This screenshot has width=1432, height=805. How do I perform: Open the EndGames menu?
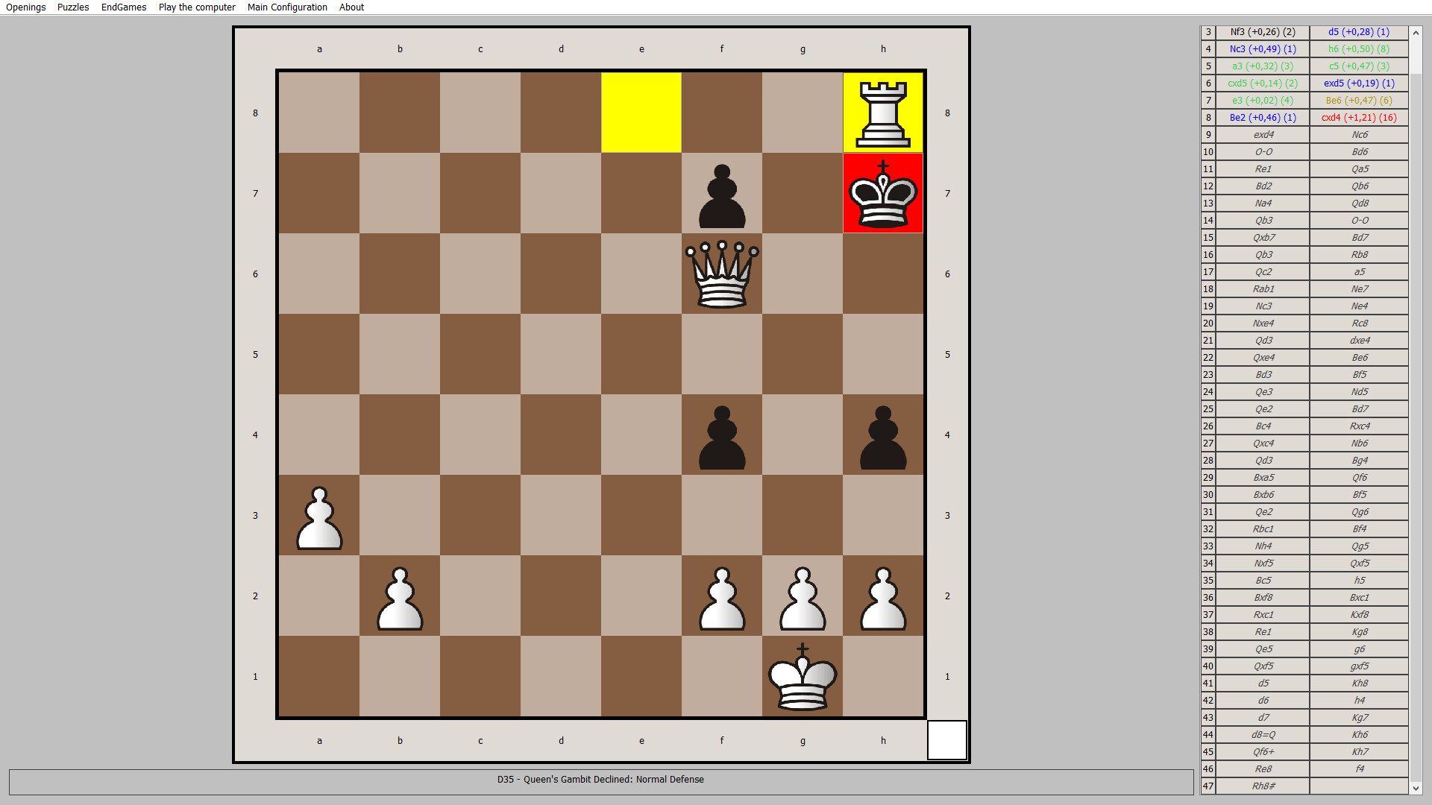123,7
